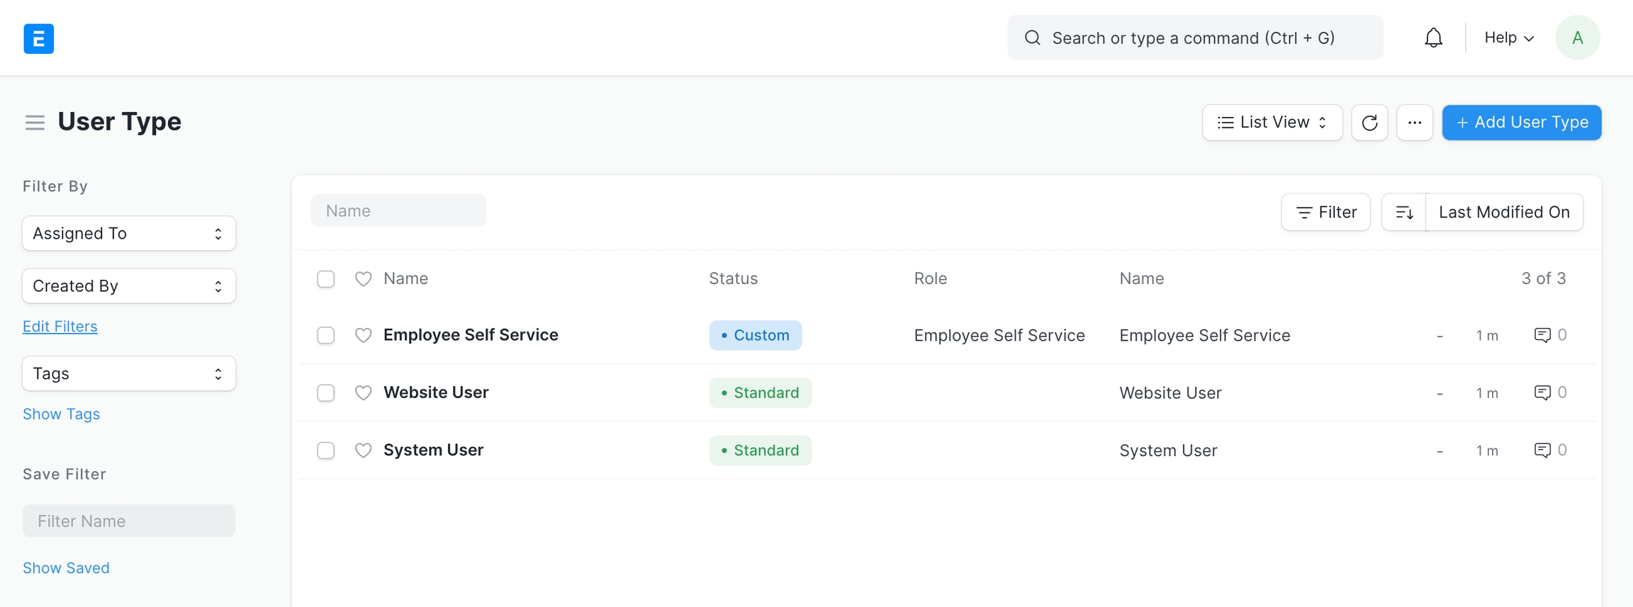Image resolution: width=1633 pixels, height=607 pixels.
Task: Expand the Assigned To filter dropdown
Action: click(129, 234)
